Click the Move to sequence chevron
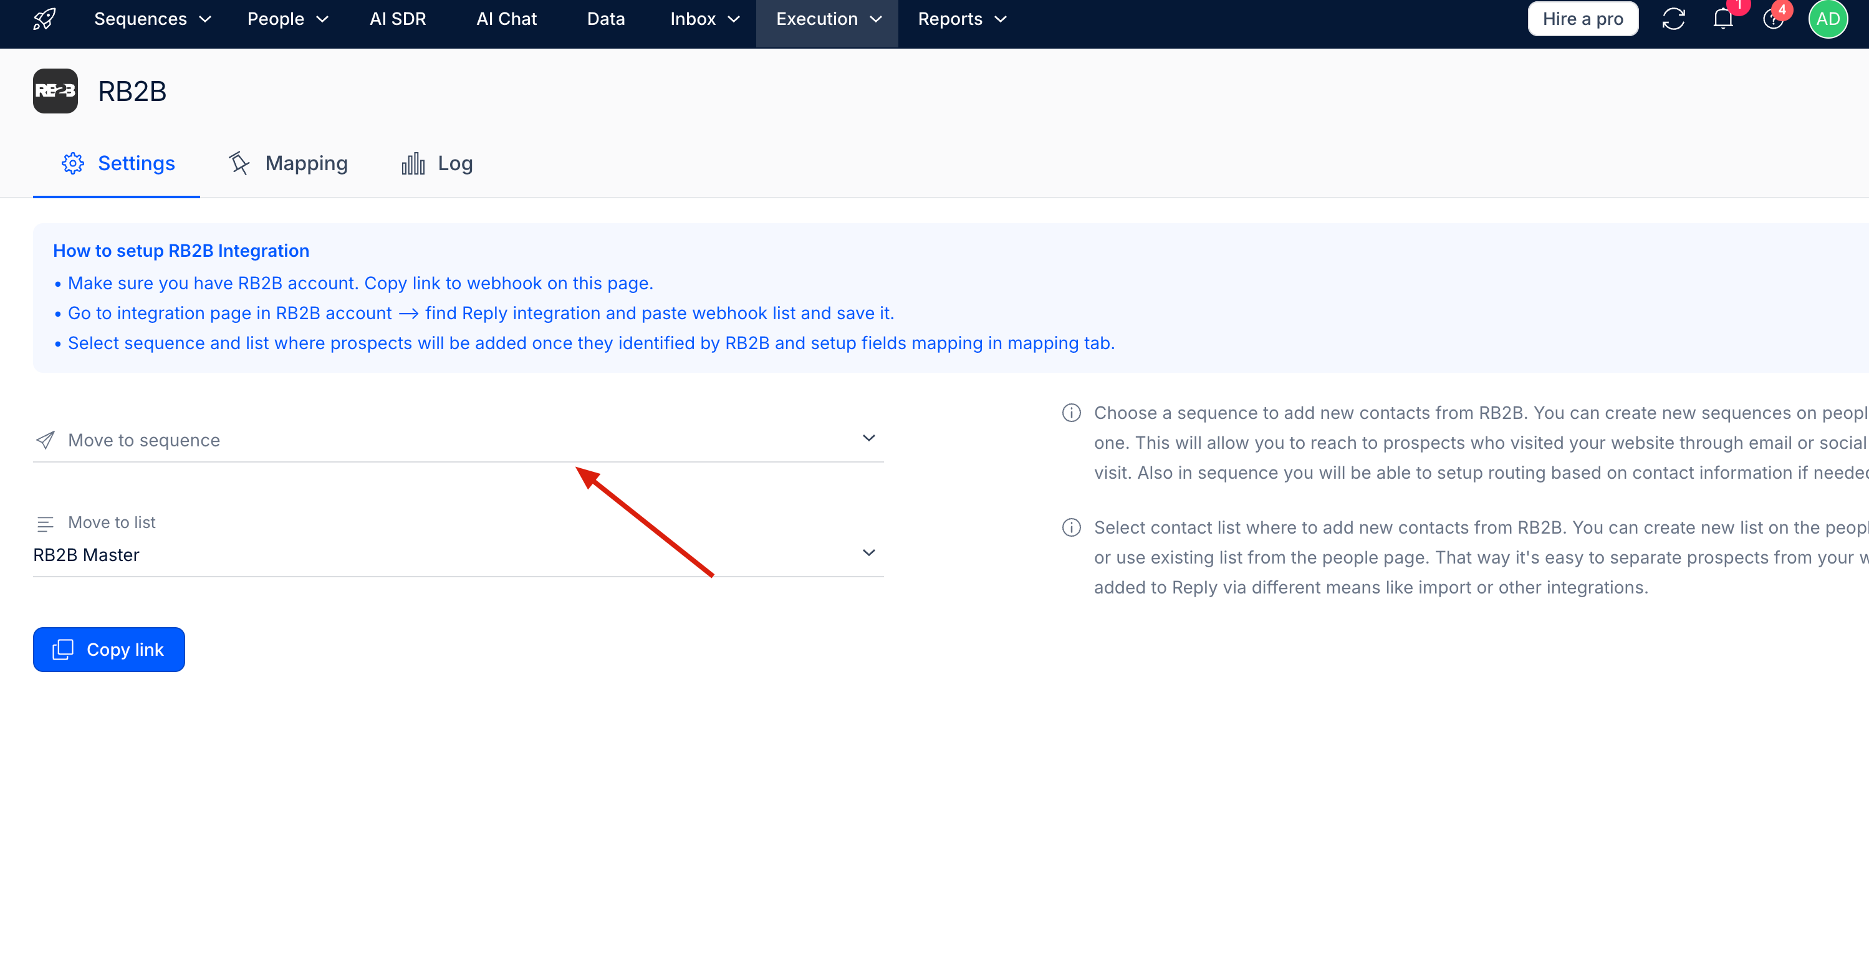1869x975 pixels. point(868,438)
